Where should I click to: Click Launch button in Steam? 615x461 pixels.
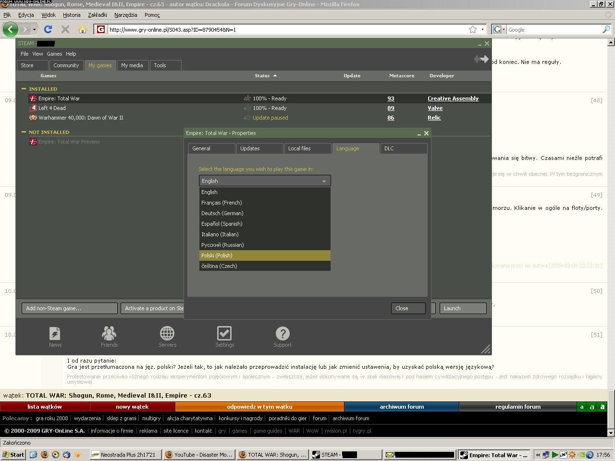tap(463, 308)
